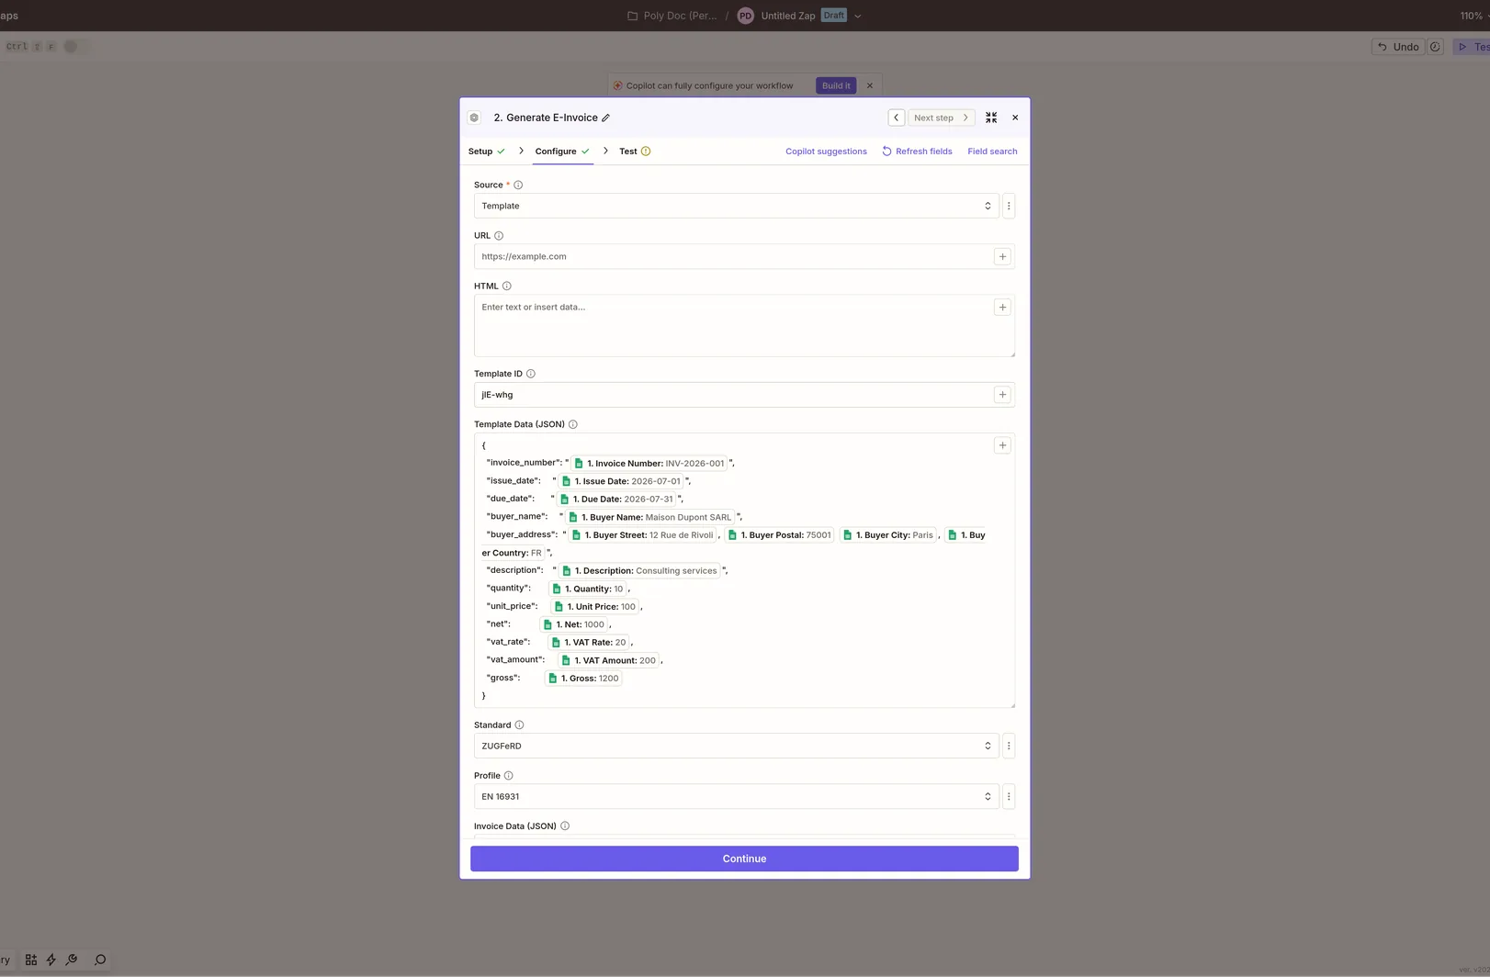Screen dimensions: 1490x977
Task: Go to the previous step arrow
Action: coord(896,118)
